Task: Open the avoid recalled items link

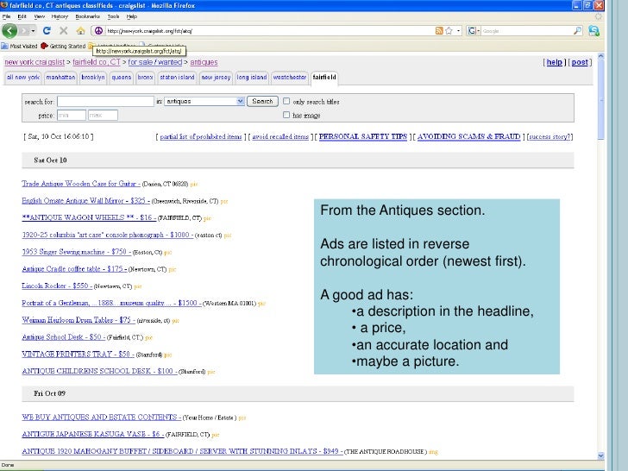Action: coord(280,137)
